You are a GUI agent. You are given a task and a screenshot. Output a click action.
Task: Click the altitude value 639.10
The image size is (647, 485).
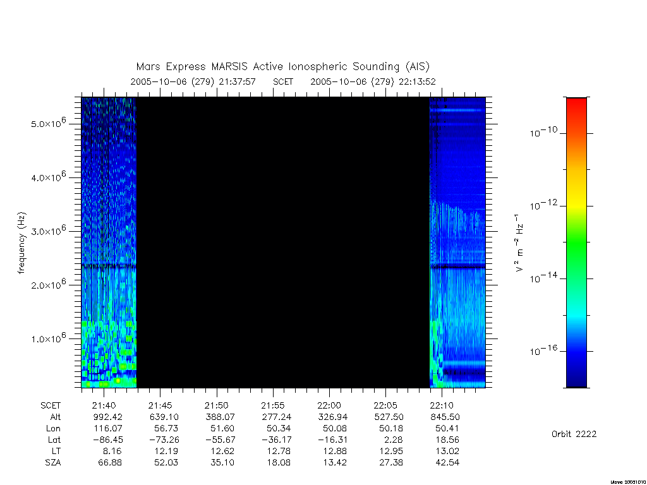click(x=164, y=417)
